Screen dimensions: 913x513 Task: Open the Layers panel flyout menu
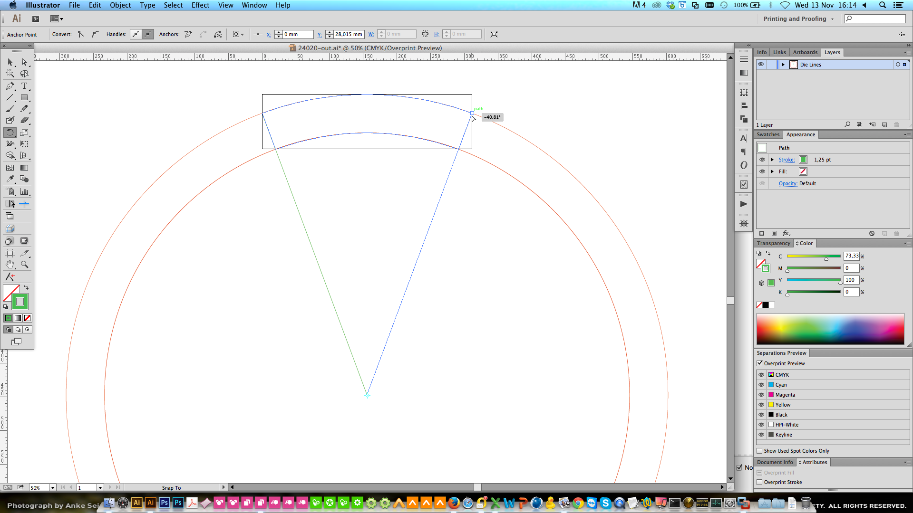click(907, 52)
